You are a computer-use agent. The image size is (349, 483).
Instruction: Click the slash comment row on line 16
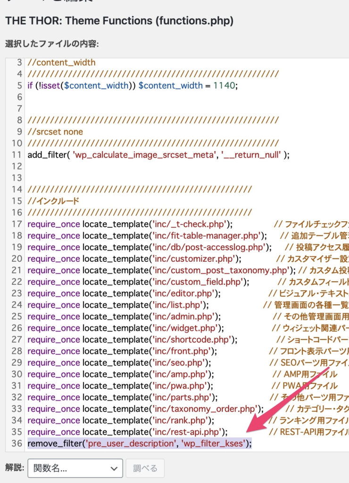[x=140, y=213]
